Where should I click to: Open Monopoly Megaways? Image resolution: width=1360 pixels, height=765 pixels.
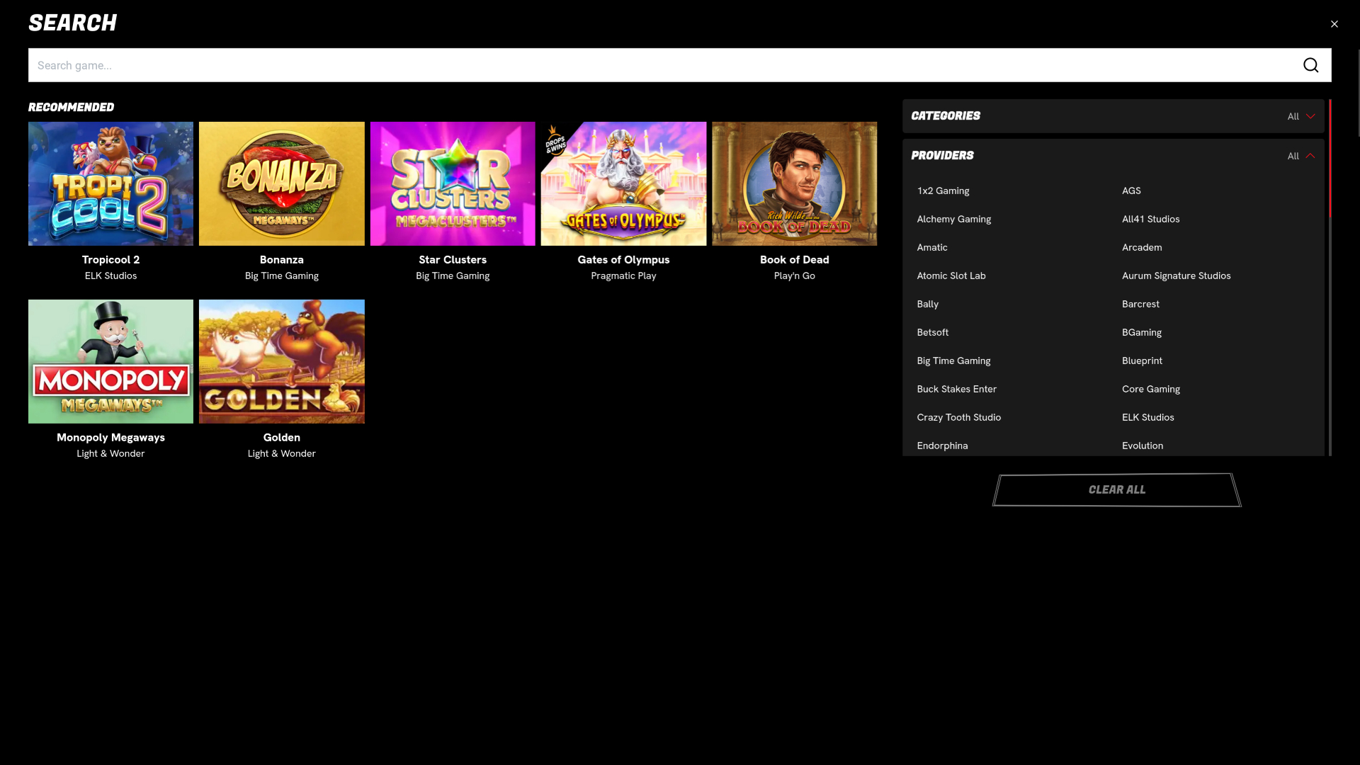[110, 361]
